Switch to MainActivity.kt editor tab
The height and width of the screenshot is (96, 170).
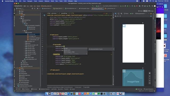pyautogui.click(x=46, y=8)
